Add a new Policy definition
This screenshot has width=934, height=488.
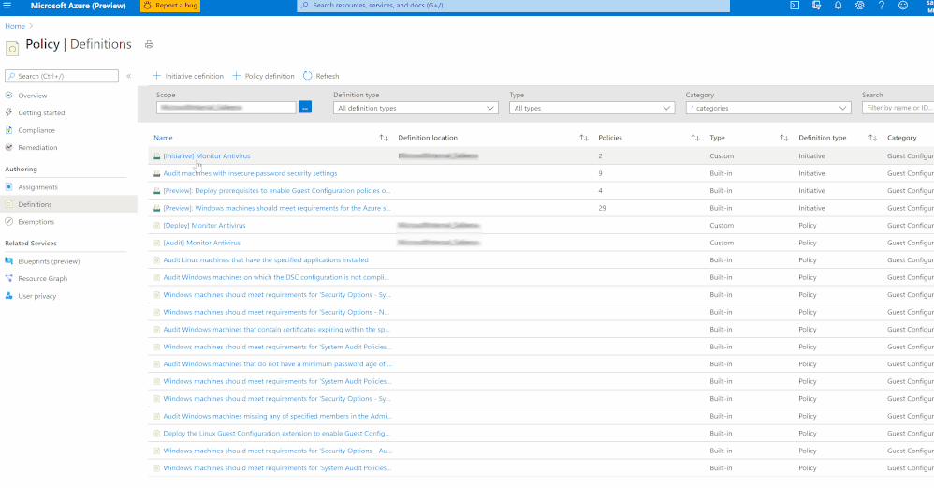coord(263,76)
